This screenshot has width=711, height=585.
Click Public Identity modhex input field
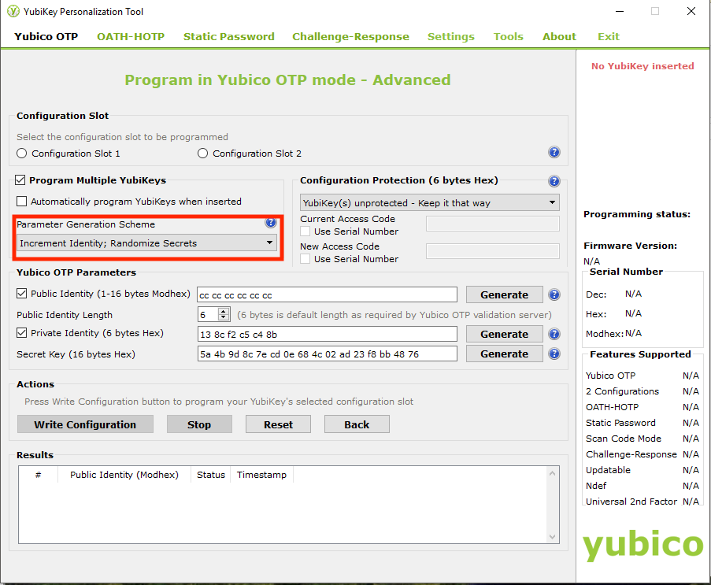pos(327,294)
